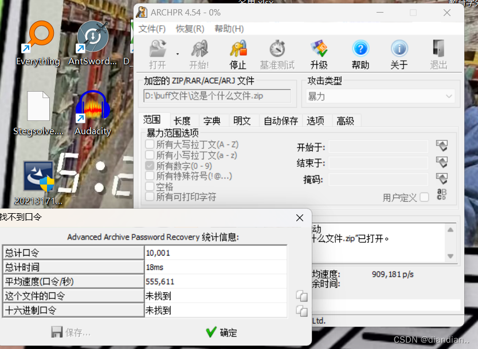Click the log scrollbar down arrow

click(x=450, y=256)
